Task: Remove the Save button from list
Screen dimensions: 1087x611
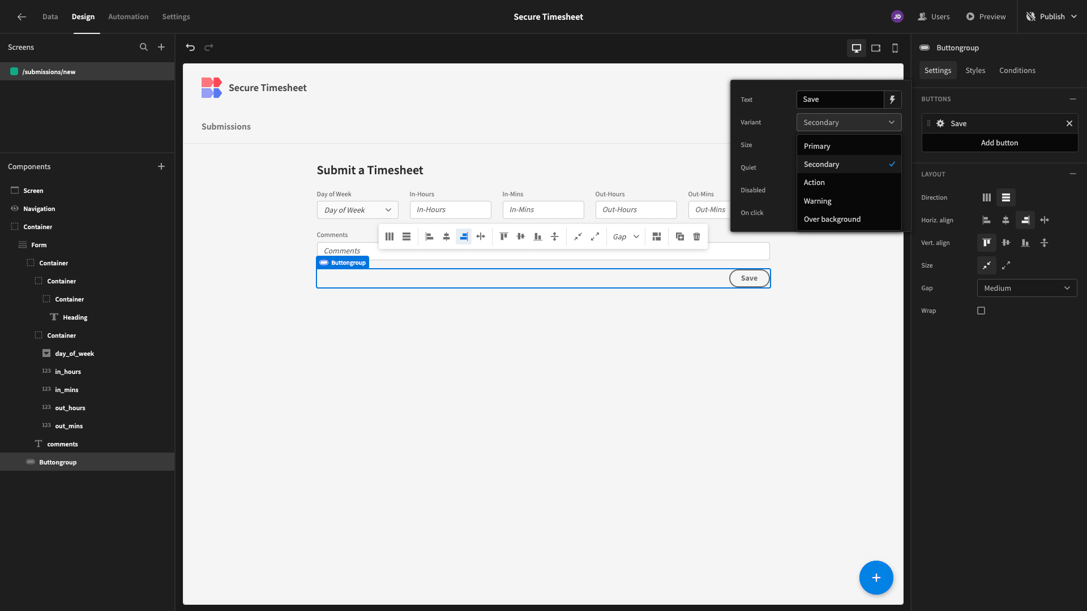Action: coord(1069,123)
